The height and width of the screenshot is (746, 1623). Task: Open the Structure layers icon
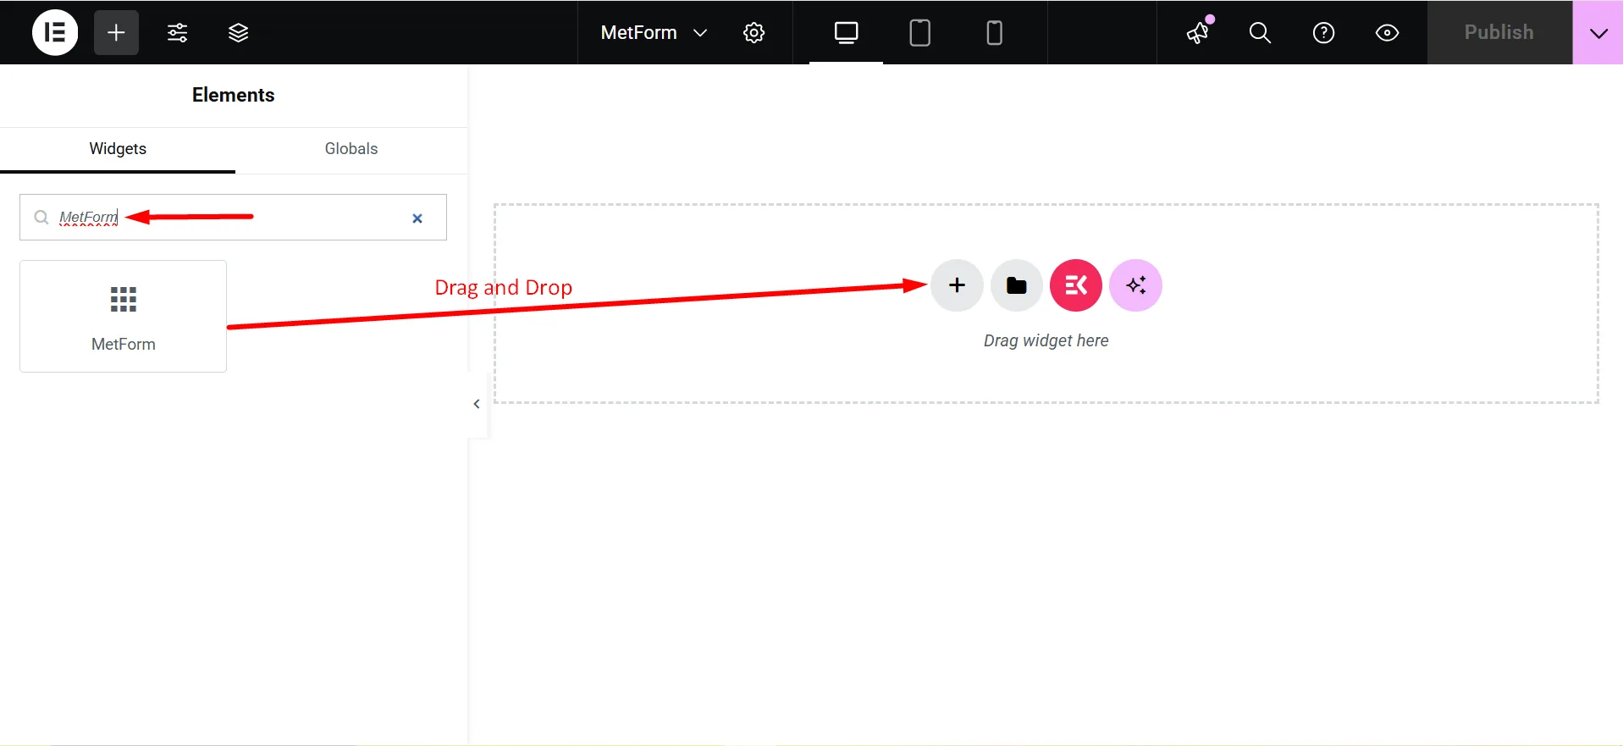[238, 32]
